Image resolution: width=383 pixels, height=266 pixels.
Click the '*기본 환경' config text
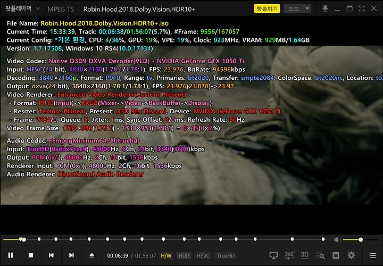click(70, 40)
